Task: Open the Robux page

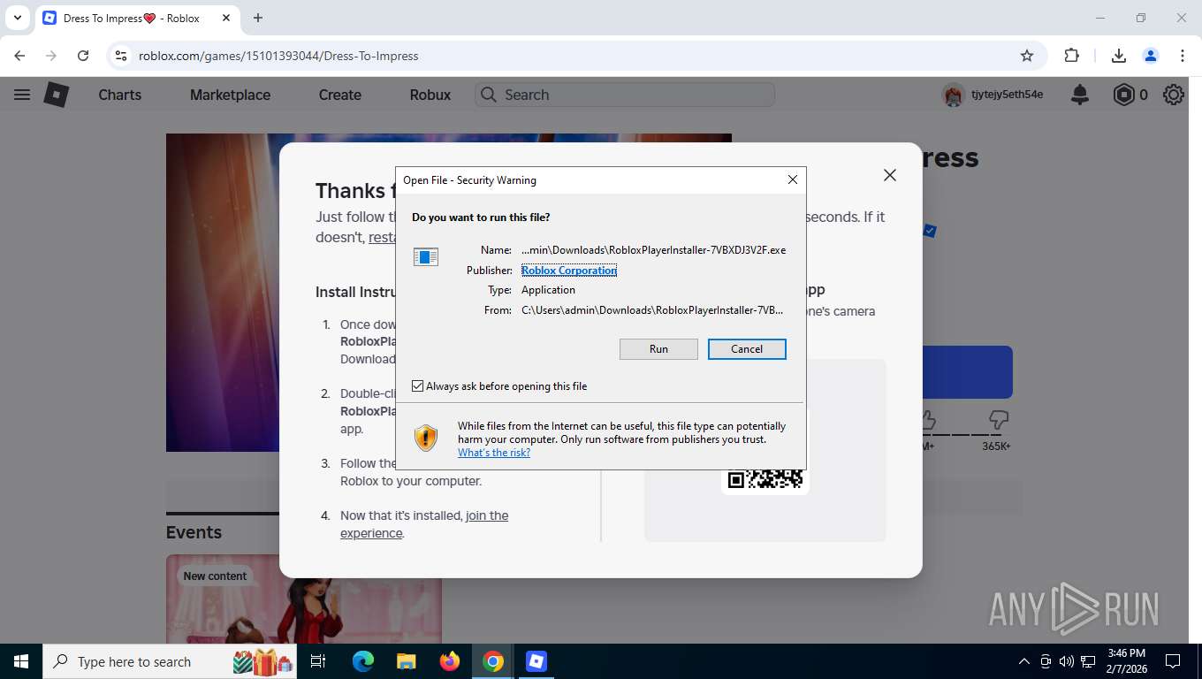Action: pyautogui.click(x=430, y=95)
